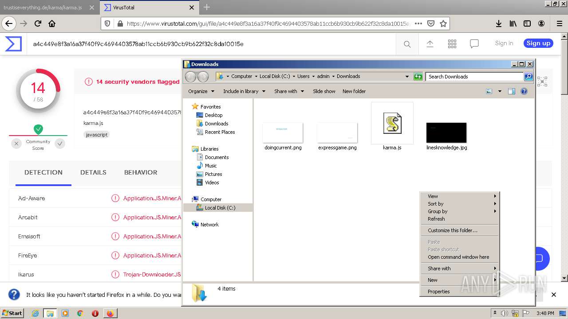
Task: Switch to BEHAVIOR tab
Action: (x=141, y=172)
